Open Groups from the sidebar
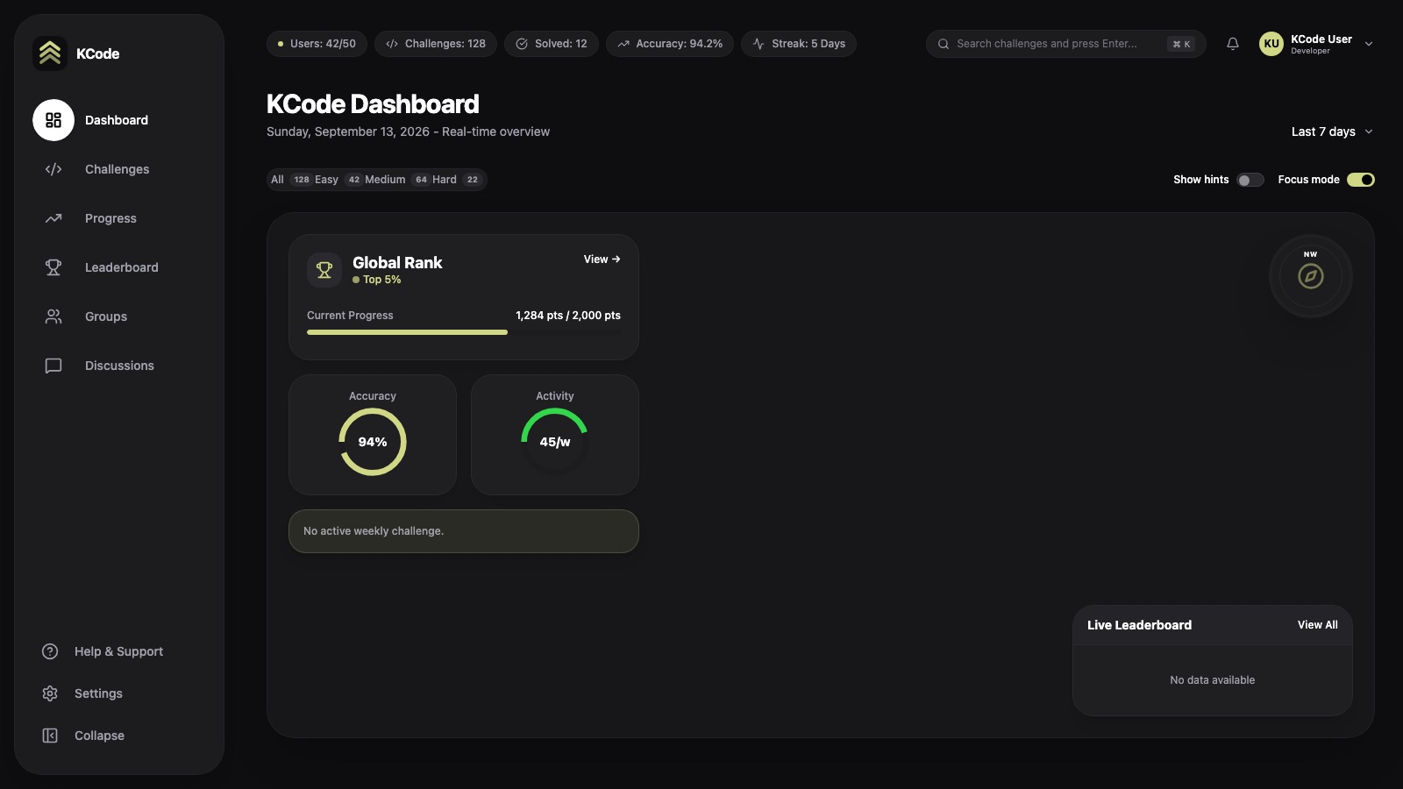 119,316
